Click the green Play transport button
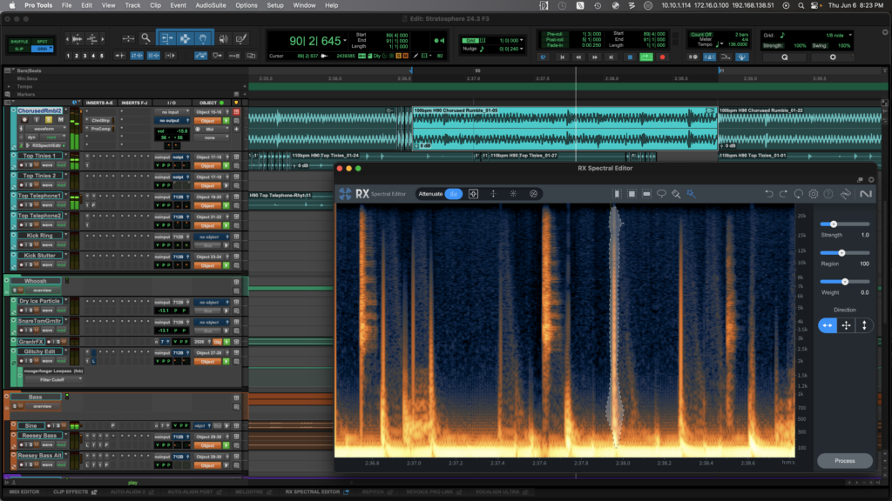 tap(646, 57)
